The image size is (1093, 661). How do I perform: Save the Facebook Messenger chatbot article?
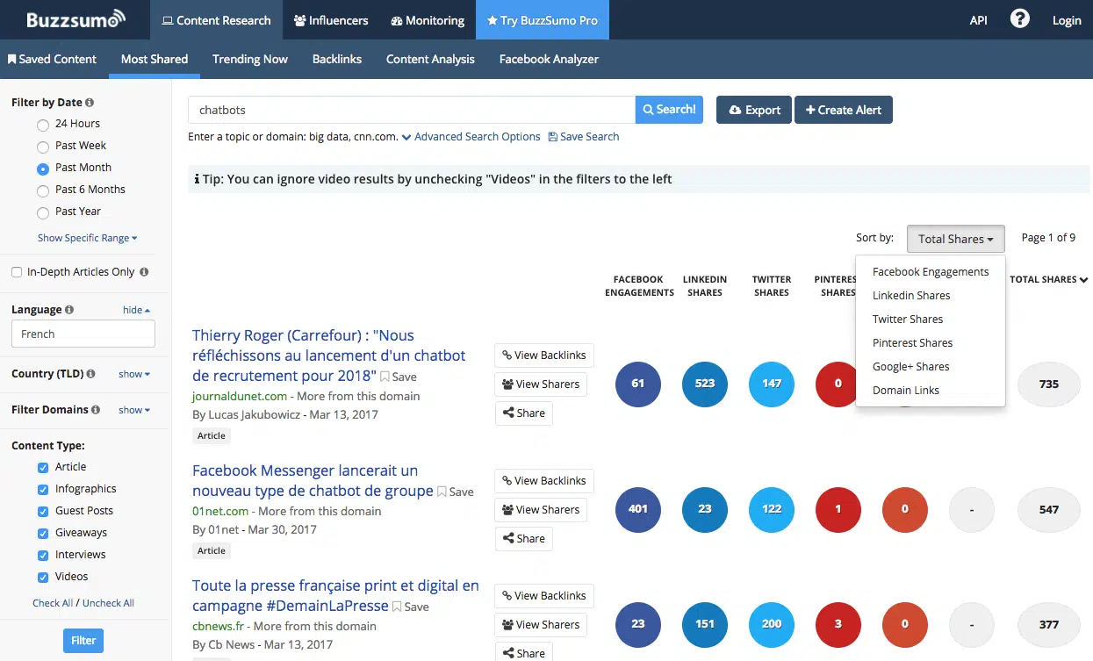pyautogui.click(x=456, y=492)
